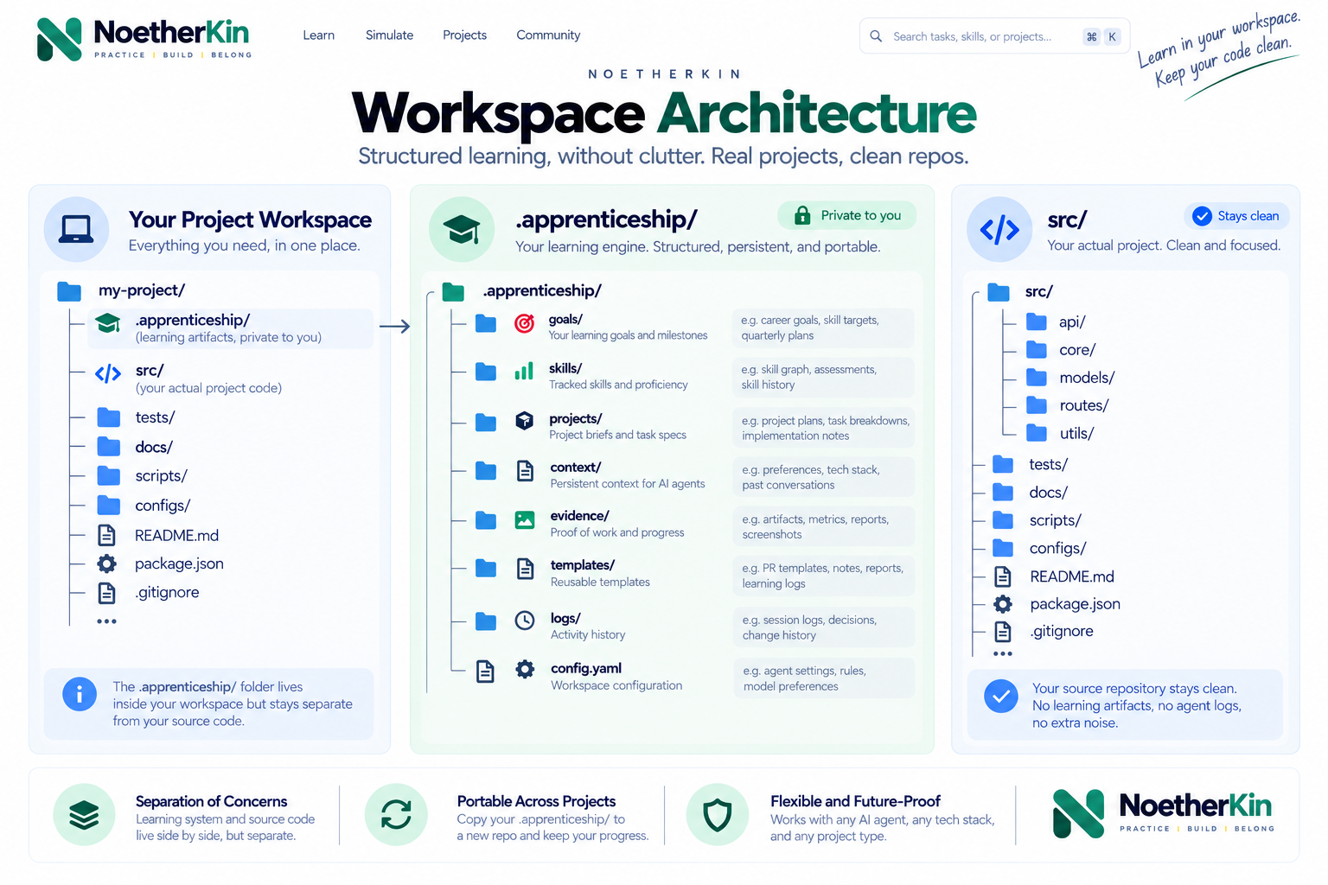This screenshot has width=1328, height=885.
Task: Click gear icon beside package.json in right panel
Action: point(1003,604)
